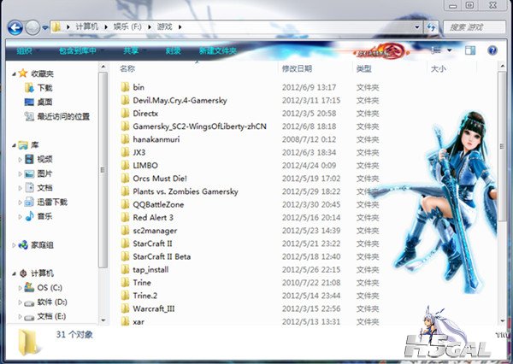Click the Warcraft_III folder name
The width and height of the screenshot is (513, 364).
(154, 308)
